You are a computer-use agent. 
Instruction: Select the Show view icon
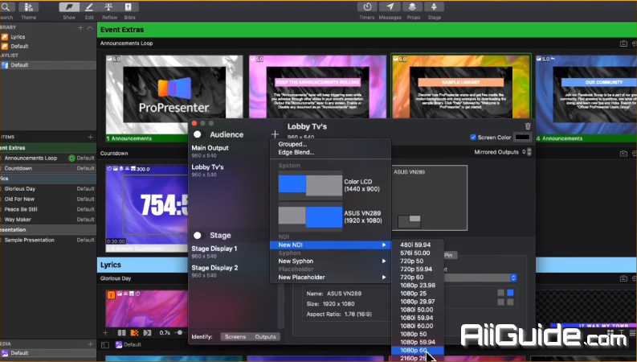click(x=69, y=7)
